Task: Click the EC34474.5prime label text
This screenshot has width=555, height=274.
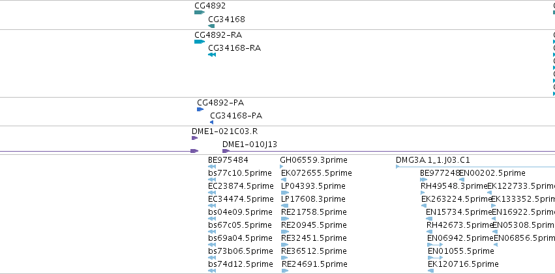Action: (241, 199)
